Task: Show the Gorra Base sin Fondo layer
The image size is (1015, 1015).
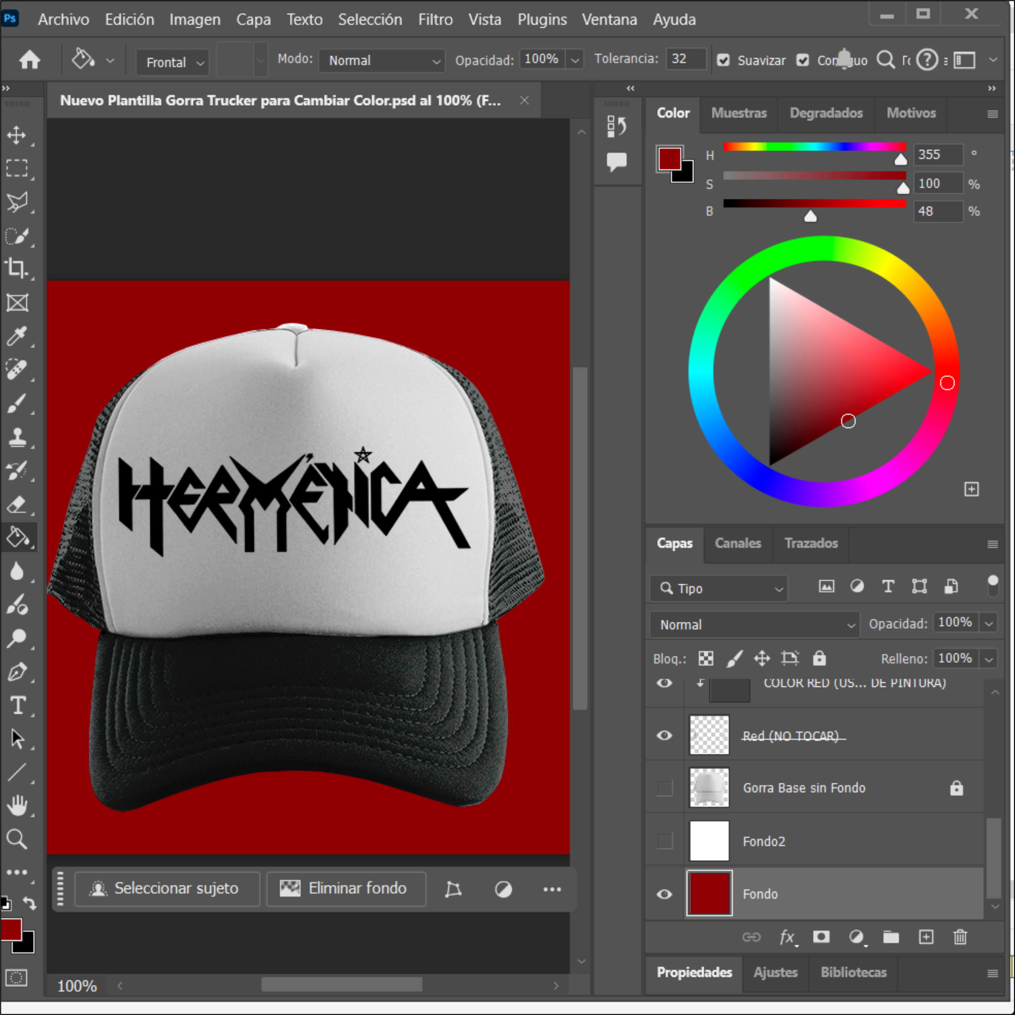Action: tap(664, 788)
